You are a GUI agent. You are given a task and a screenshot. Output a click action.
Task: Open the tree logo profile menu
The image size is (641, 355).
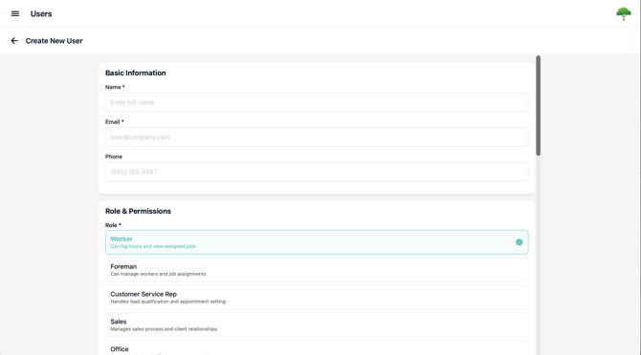coord(624,13)
